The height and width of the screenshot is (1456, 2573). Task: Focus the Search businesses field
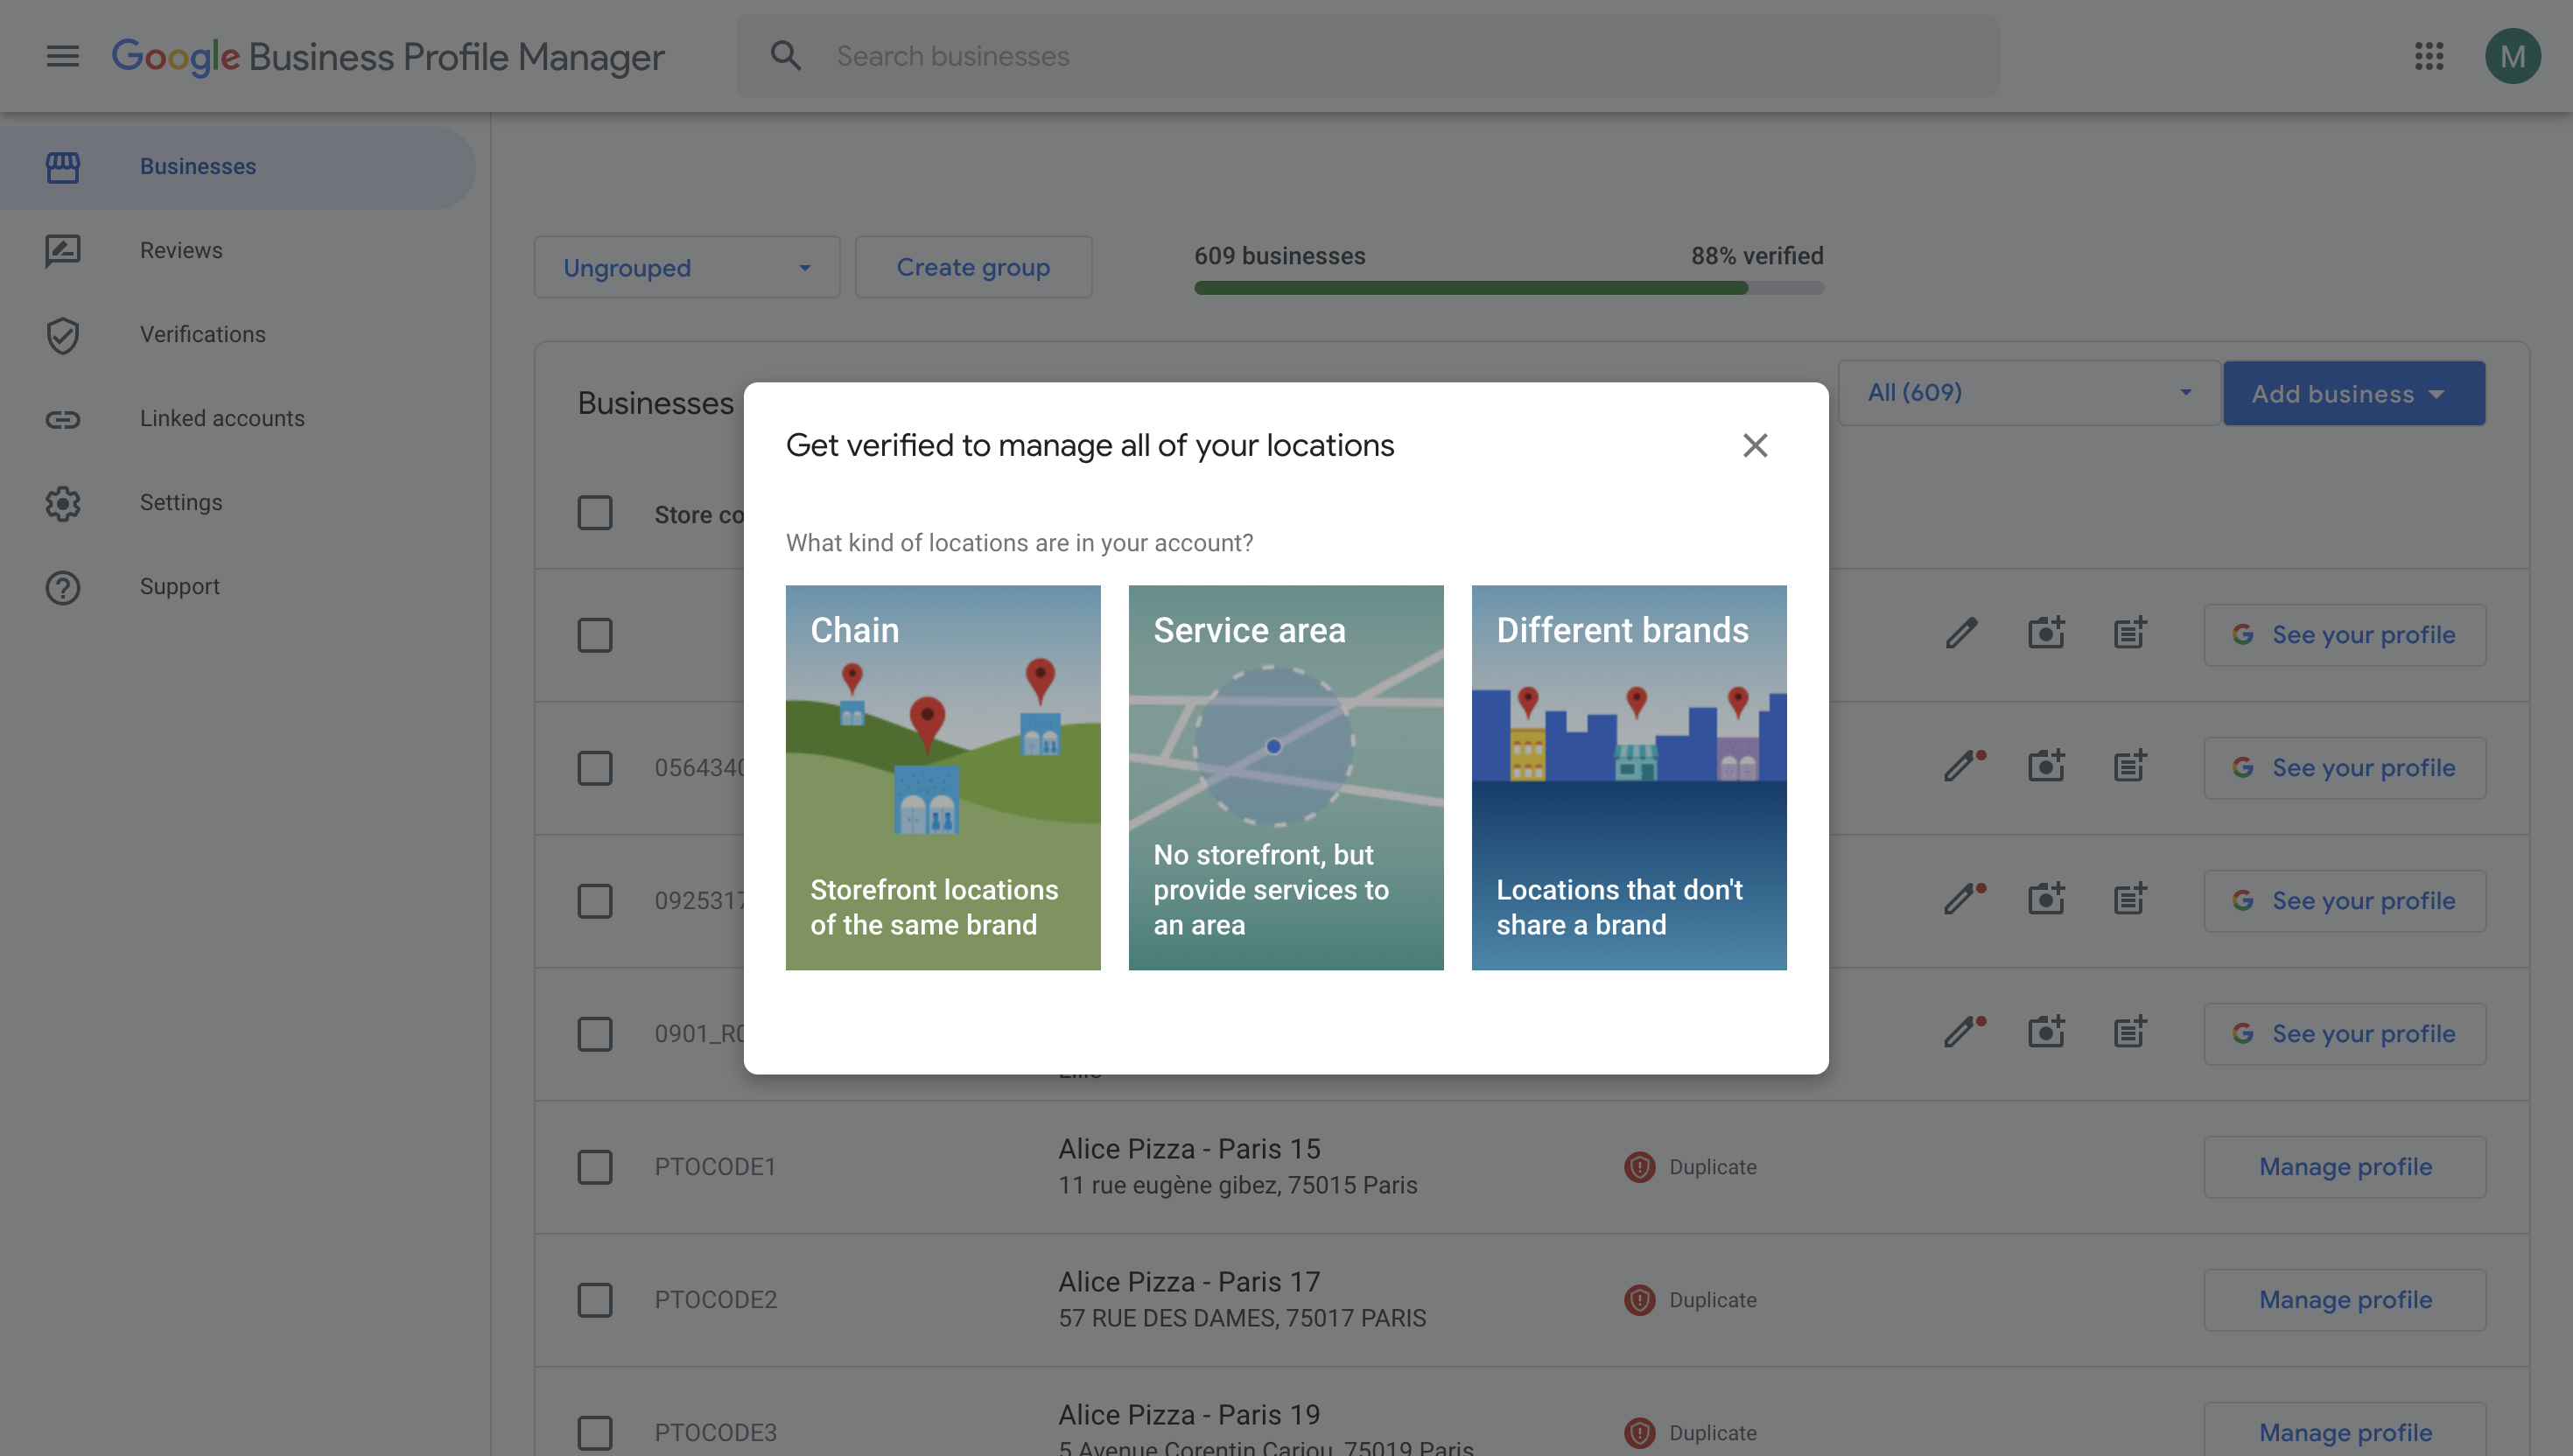tap(1367, 56)
